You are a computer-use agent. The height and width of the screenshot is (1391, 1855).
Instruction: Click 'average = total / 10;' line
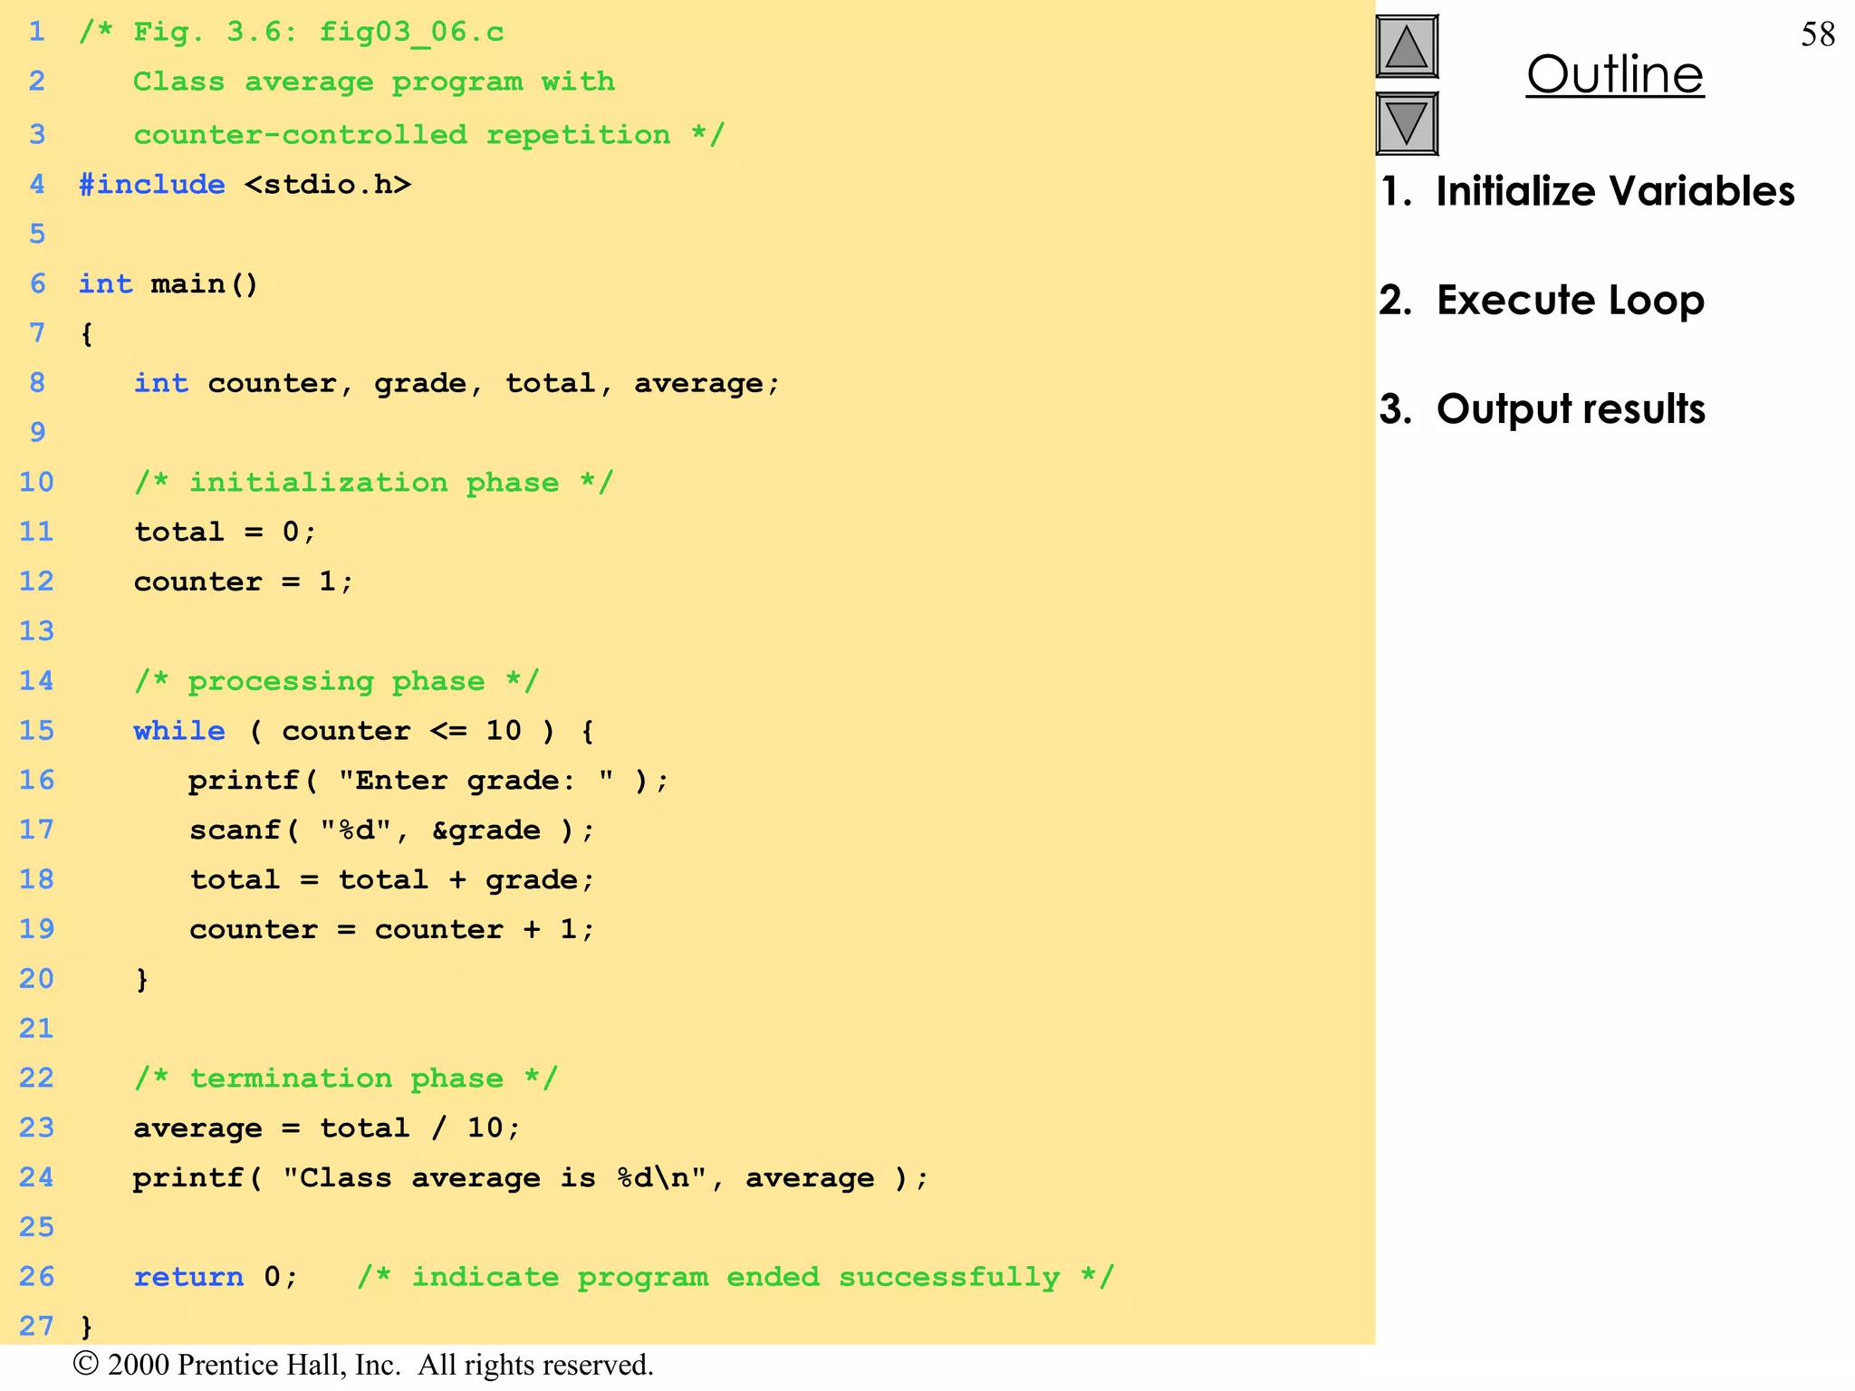click(x=327, y=1127)
